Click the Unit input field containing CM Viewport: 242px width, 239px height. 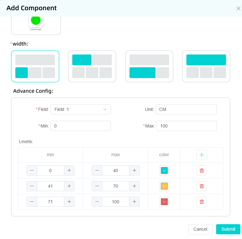point(186,109)
